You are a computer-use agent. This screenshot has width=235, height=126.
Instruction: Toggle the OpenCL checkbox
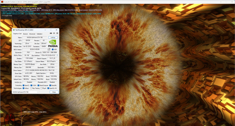23,85
